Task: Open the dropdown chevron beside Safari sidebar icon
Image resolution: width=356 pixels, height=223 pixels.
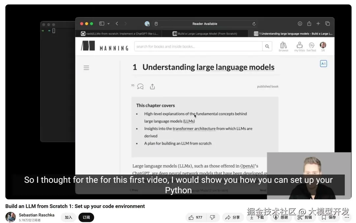Action: (108, 24)
